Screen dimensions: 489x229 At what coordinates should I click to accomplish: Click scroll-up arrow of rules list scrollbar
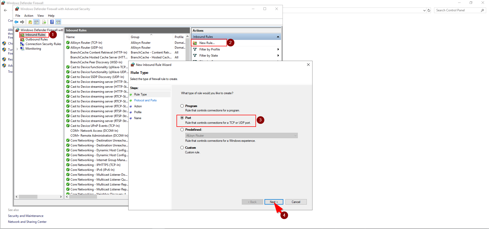[188, 37]
